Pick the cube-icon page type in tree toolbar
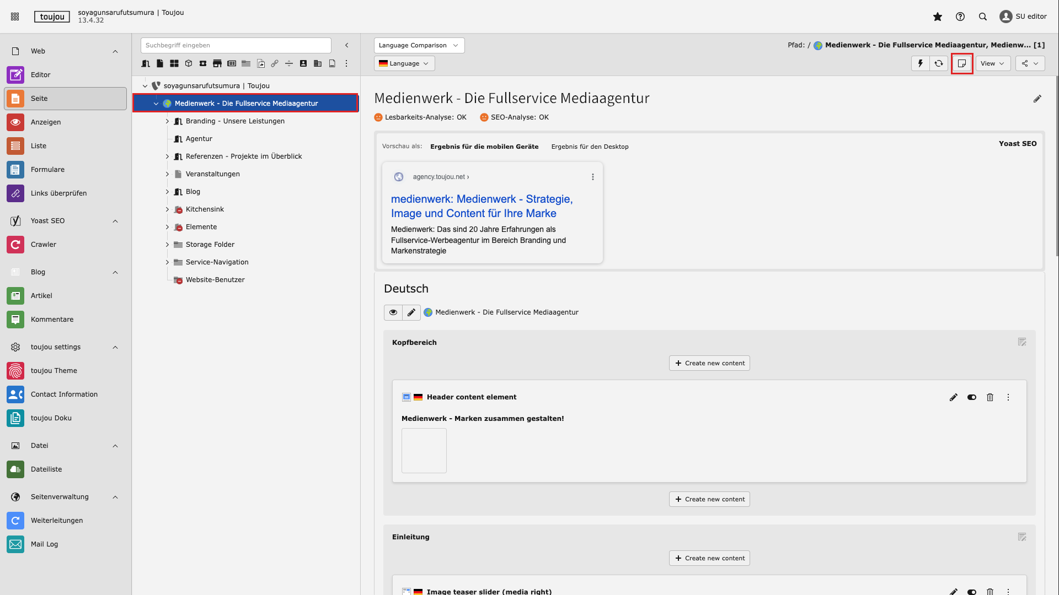This screenshot has width=1059, height=595. (x=189, y=63)
